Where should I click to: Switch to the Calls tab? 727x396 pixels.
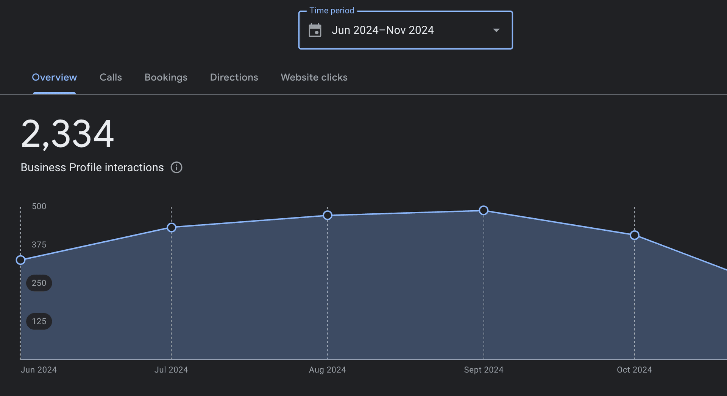click(111, 77)
